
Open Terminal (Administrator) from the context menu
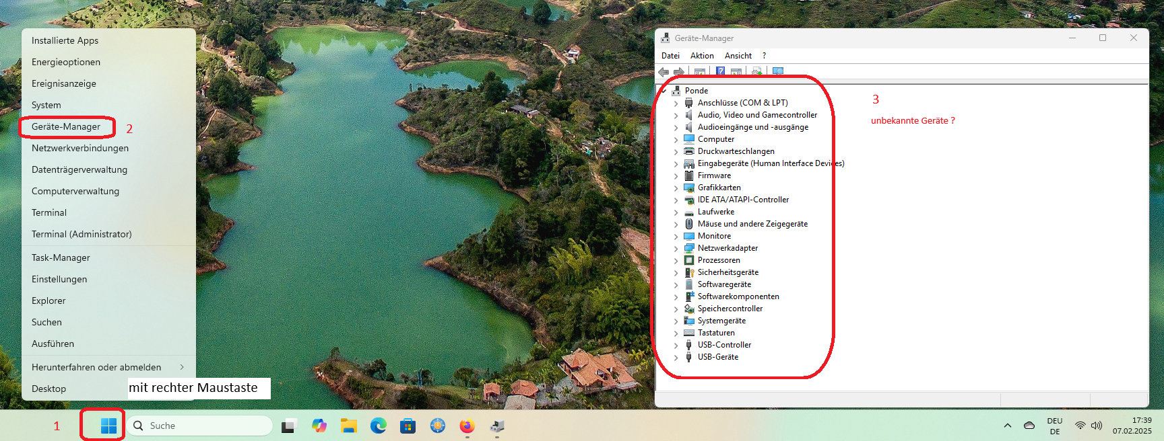click(x=108, y=234)
